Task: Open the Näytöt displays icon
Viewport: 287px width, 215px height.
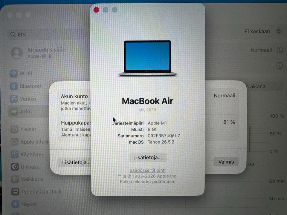Action: pos(15,204)
